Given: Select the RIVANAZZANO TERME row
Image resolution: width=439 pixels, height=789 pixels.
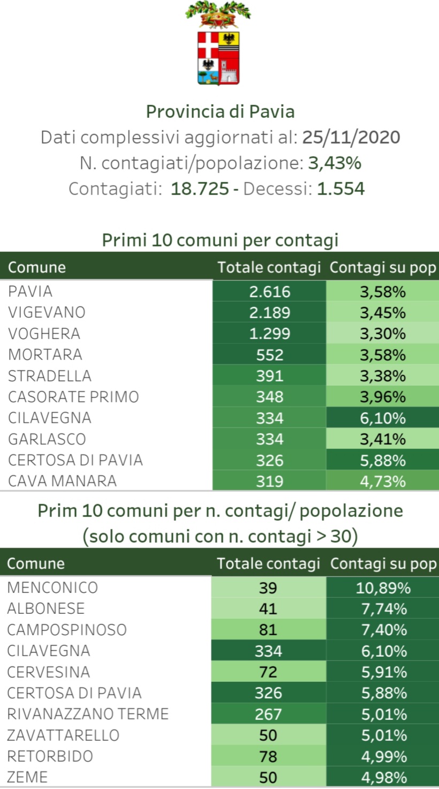Looking at the screenshot, I should pos(219,714).
